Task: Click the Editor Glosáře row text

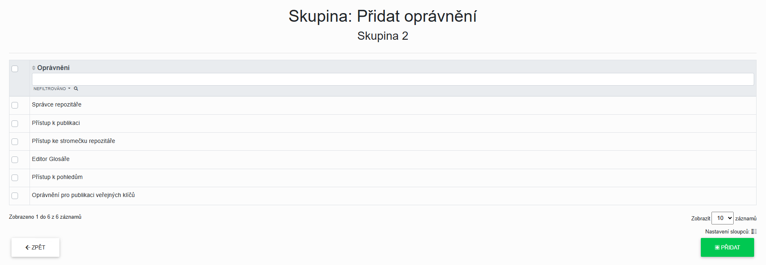Action: (x=51, y=159)
